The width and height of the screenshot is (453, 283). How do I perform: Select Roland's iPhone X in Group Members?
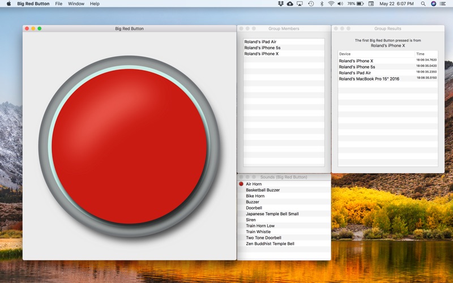point(284,54)
